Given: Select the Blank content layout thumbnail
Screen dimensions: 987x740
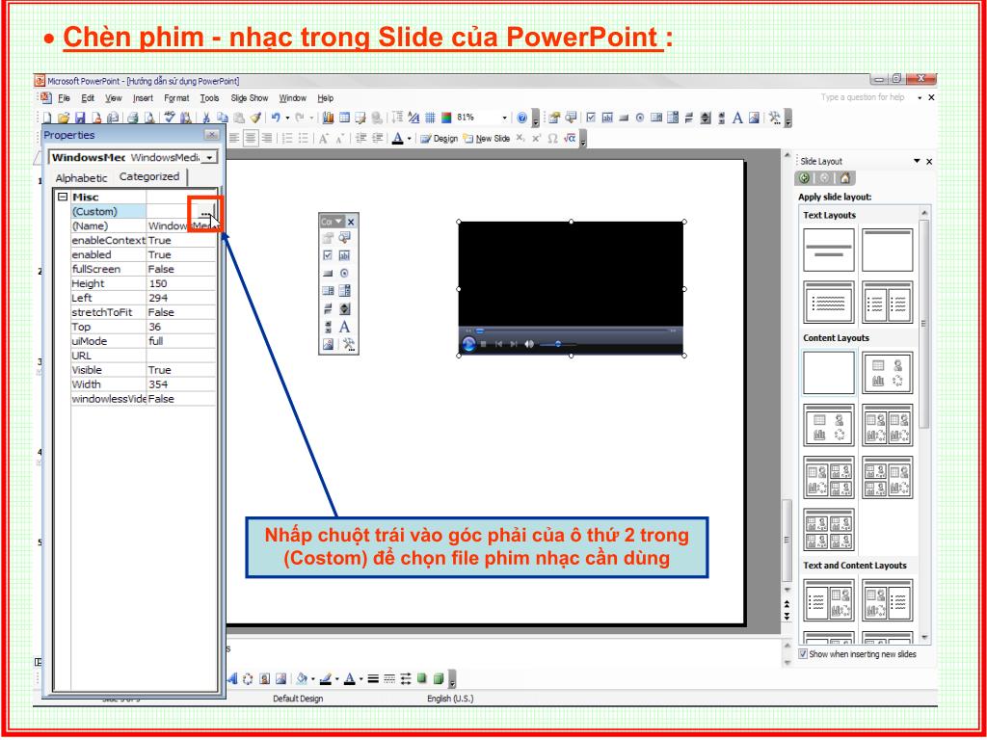Looking at the screenshot, I should [828, 373].
